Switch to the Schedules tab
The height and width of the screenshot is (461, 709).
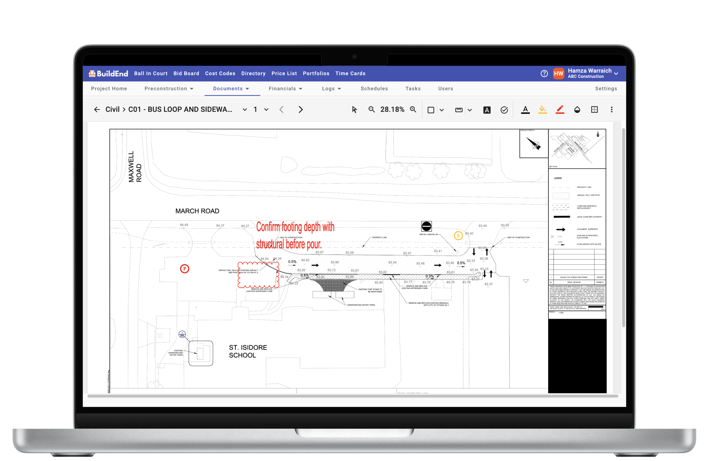click(x=374, y=88)
